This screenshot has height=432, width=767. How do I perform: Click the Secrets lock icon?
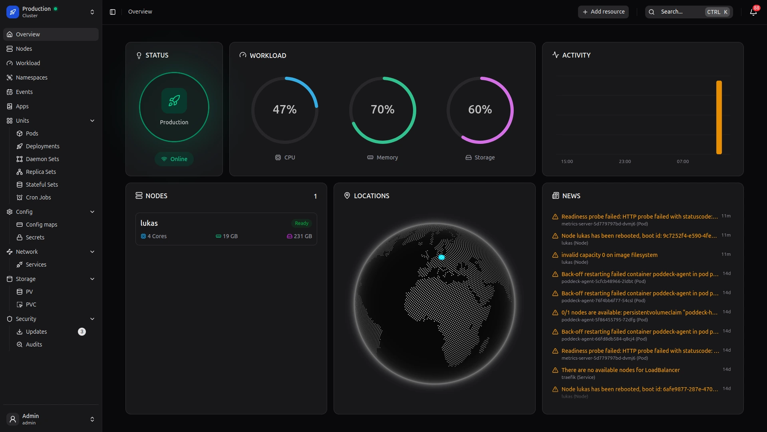click(20, 237)
